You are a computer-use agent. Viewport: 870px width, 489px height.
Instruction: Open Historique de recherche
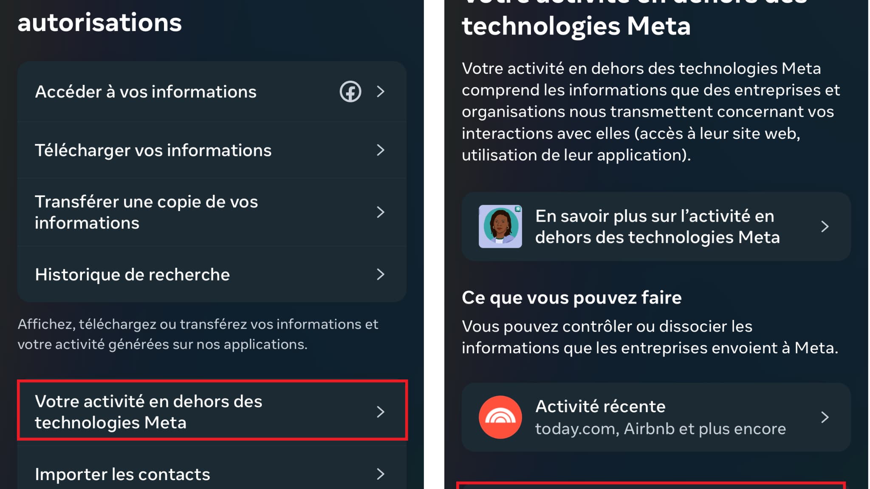click(212, 274)
